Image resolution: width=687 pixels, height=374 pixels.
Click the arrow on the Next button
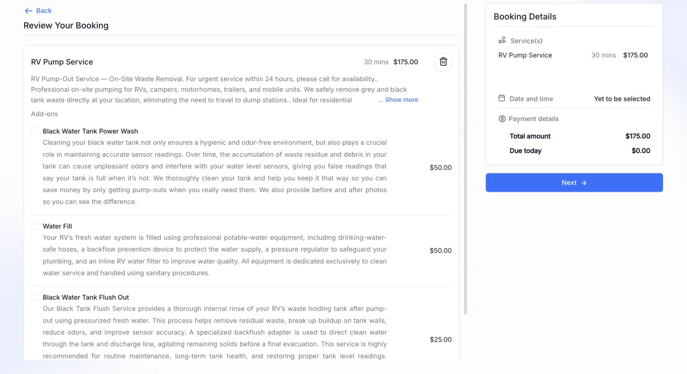click(x=584, y=183)
